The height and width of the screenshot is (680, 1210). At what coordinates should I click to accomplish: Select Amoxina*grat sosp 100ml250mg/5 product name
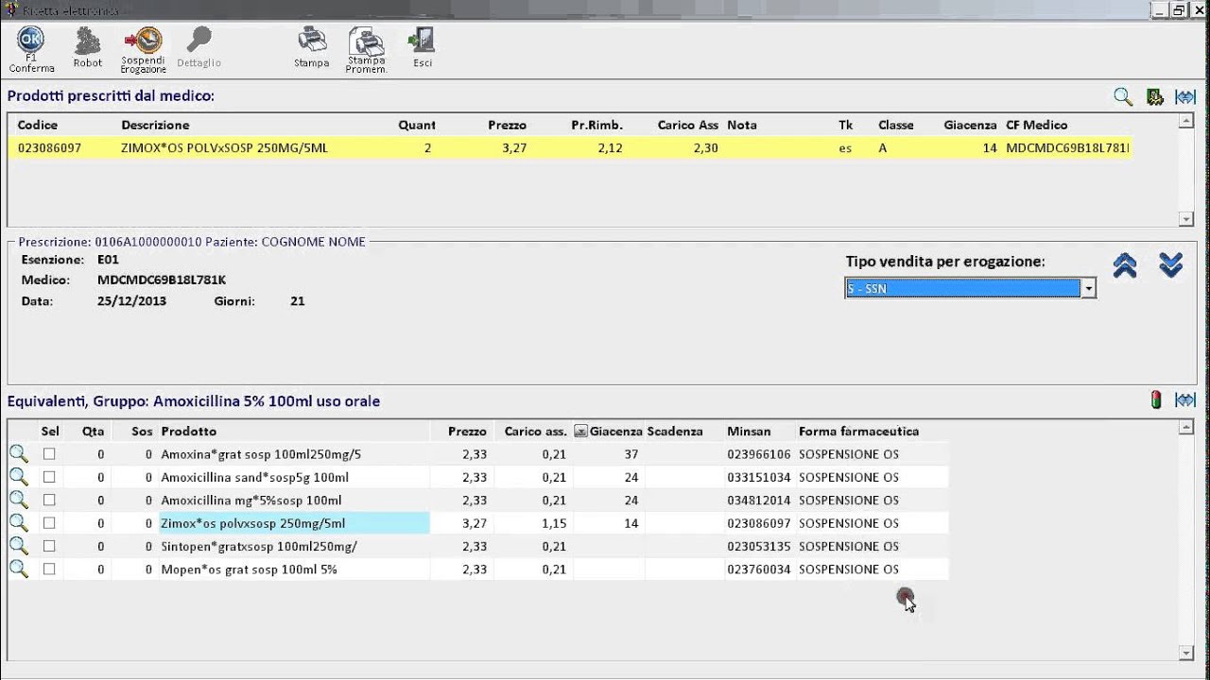[x=261, y=454]
